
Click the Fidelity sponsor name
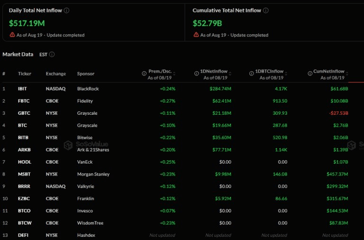click(85, 101)
